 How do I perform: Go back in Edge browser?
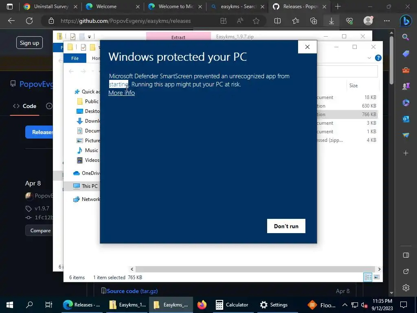11,21
